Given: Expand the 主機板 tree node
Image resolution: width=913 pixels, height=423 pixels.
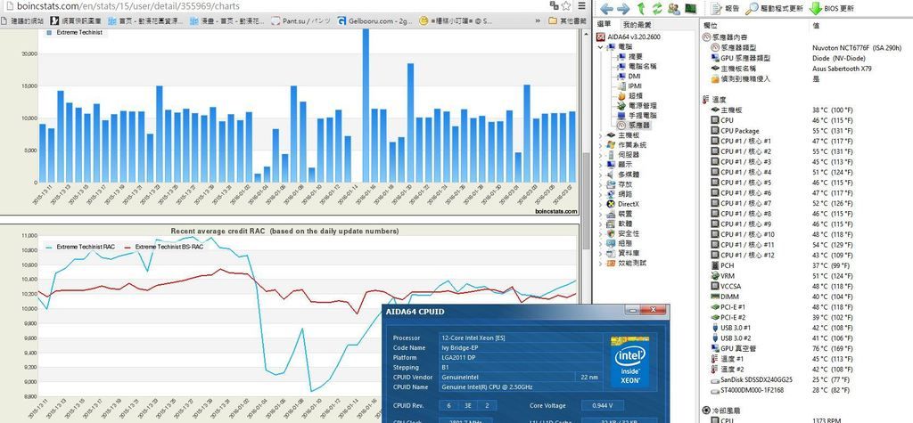Looking at the screenshot, I should 601,135.
